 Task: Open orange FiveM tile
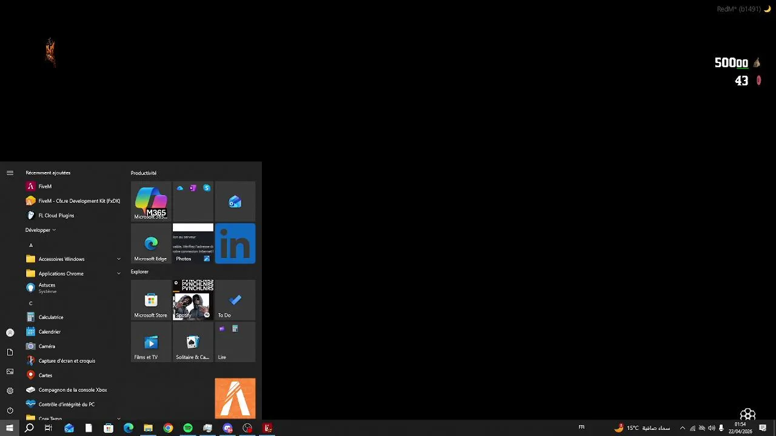235,398
